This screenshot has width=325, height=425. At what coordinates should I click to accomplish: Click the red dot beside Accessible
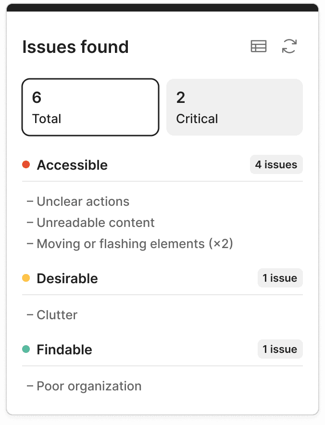click(x=26, y=165)
